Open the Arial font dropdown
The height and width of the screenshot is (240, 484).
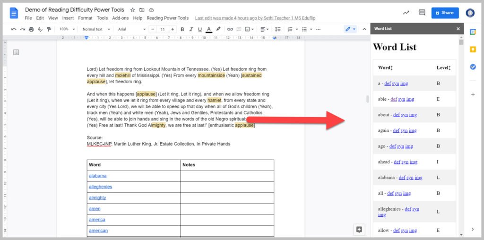pyautogui.click(x=132, y=29)
